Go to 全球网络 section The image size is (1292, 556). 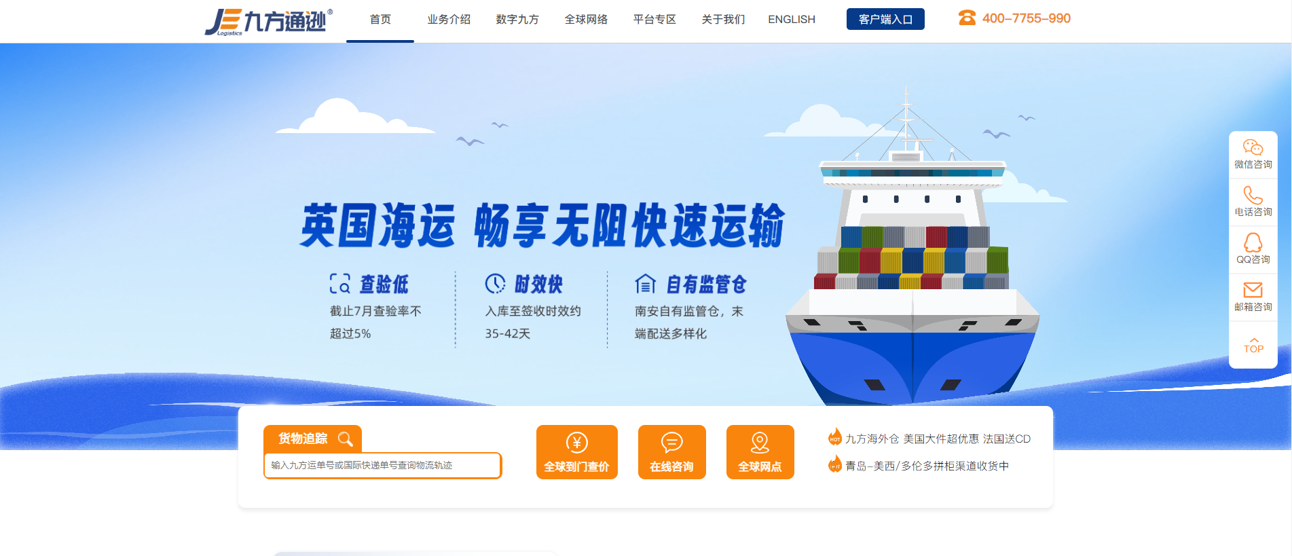[586, 20]
